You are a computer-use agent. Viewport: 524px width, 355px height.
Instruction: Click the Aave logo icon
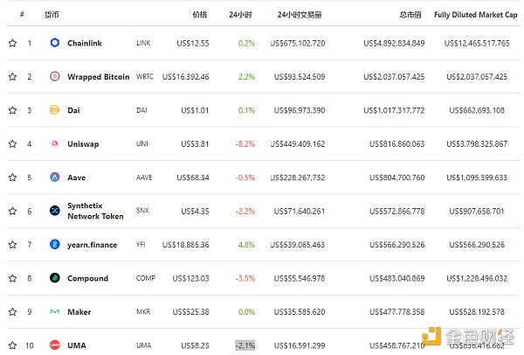pos(54,177)
